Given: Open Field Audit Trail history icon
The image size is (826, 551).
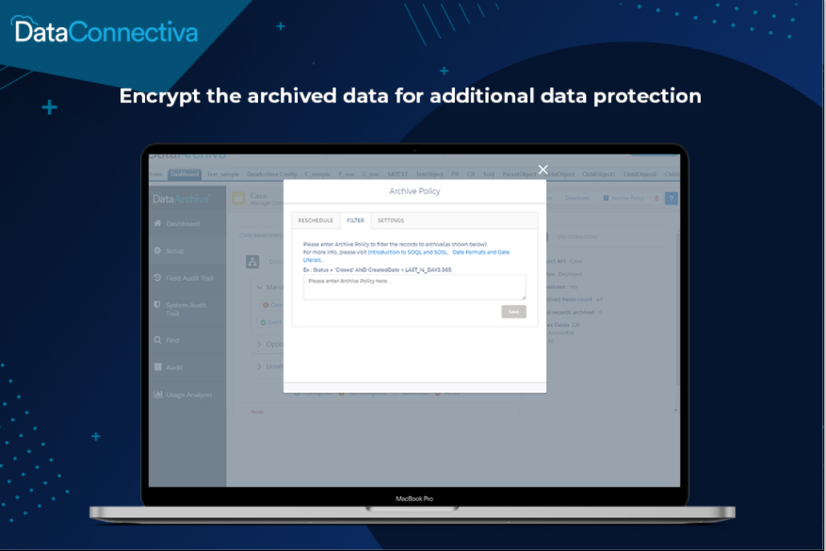Looking at the screenshot, I should (157, 278).
